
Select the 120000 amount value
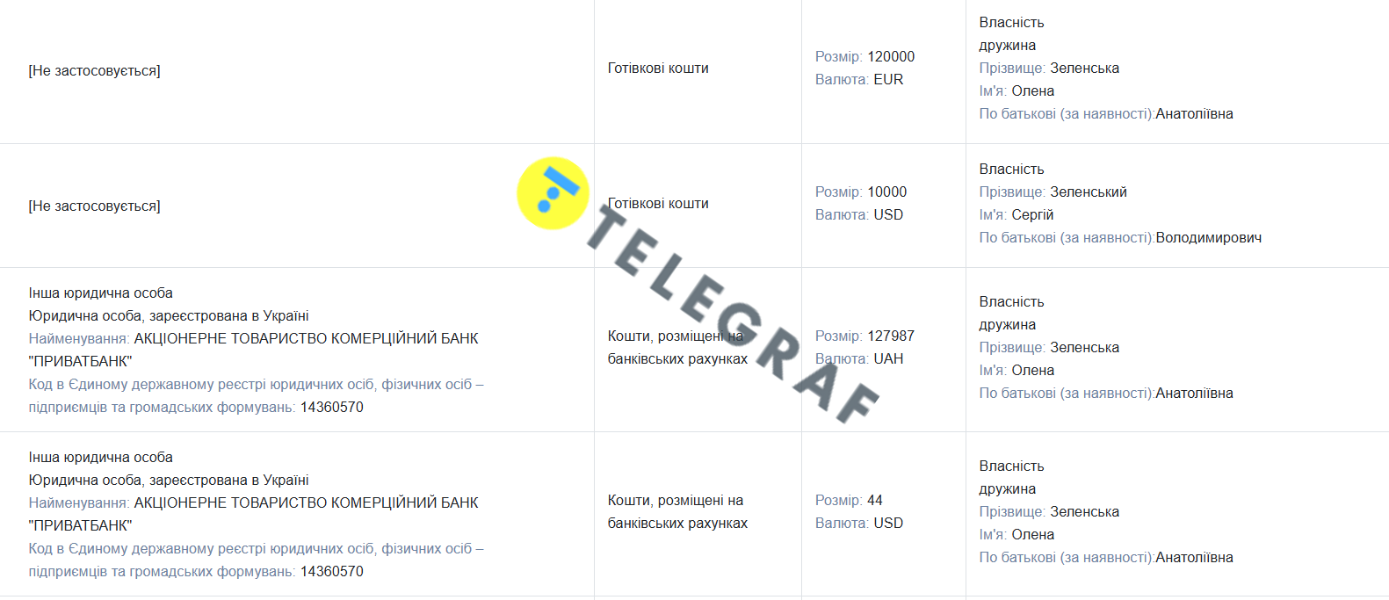[x=890, y=56]
